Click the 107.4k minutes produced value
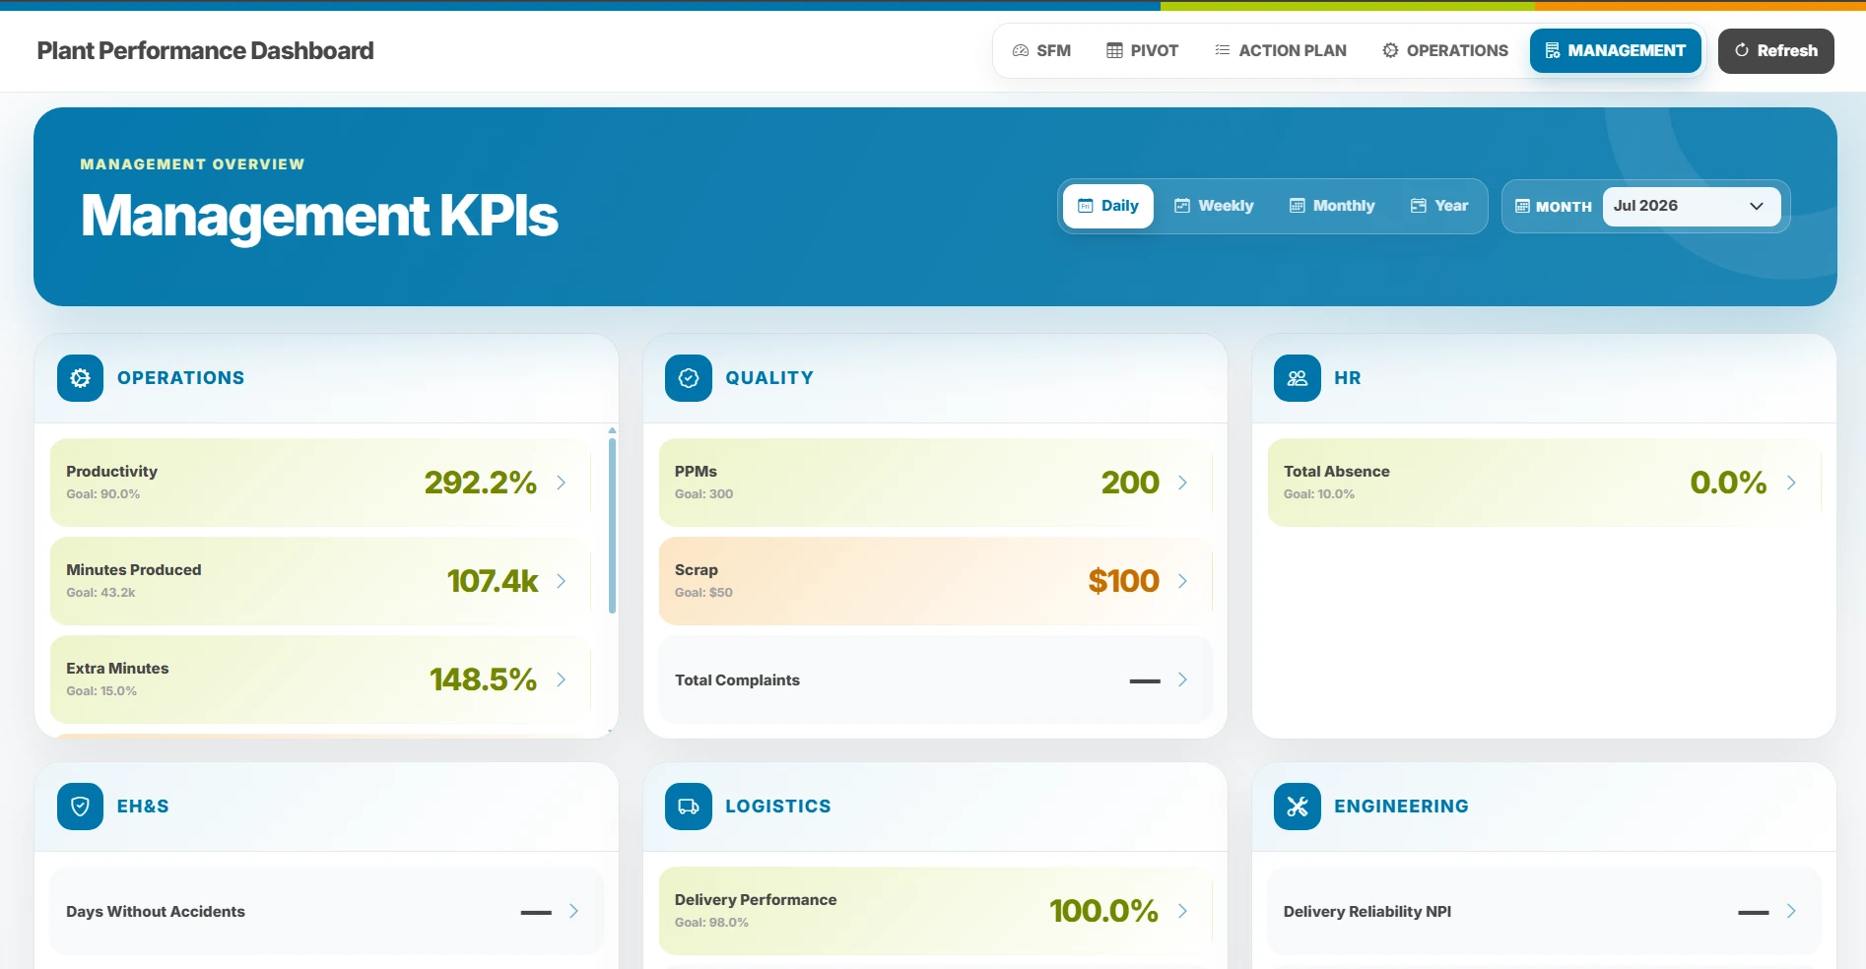The width and height of the screenshot is (1866, 969). [x=493, y=581]
